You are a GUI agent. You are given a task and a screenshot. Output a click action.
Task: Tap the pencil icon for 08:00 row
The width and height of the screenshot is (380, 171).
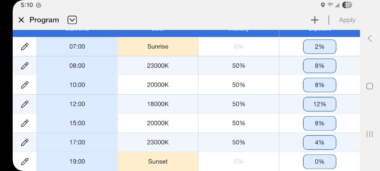coord(25,66)
